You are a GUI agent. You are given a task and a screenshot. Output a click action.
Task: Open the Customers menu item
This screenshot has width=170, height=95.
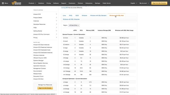point(72,3)
